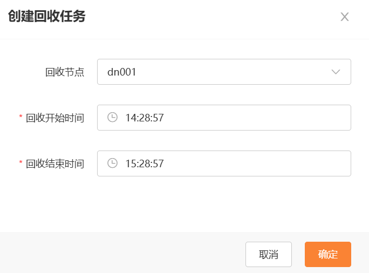Viewport: 369px width, 273px height.
Task: Click the 回收节点 field label
Action: pos(65,72)
